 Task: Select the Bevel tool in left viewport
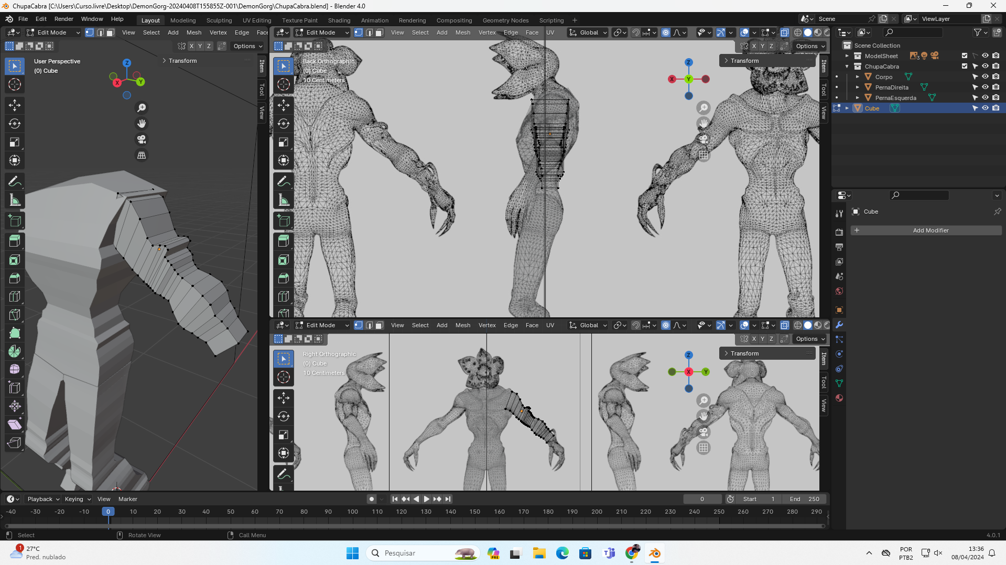15,278
